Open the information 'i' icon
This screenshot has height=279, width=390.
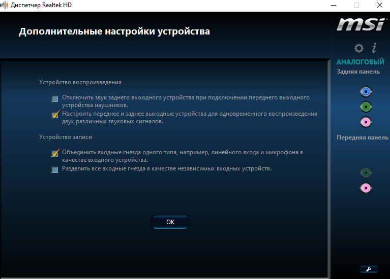tap(374, 48)
